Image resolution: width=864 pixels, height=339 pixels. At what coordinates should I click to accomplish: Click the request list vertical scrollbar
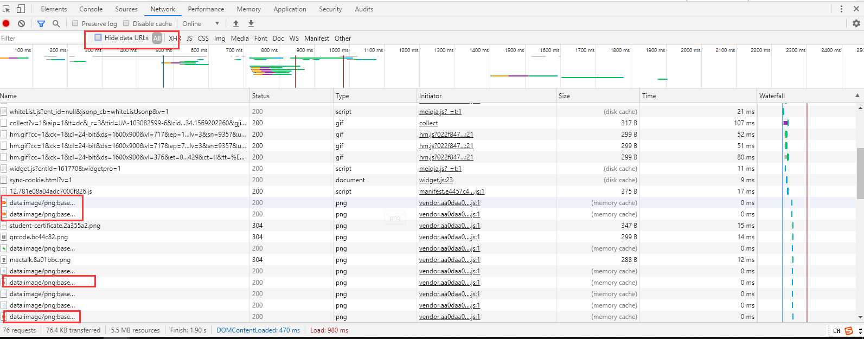[x=860, y=174]
